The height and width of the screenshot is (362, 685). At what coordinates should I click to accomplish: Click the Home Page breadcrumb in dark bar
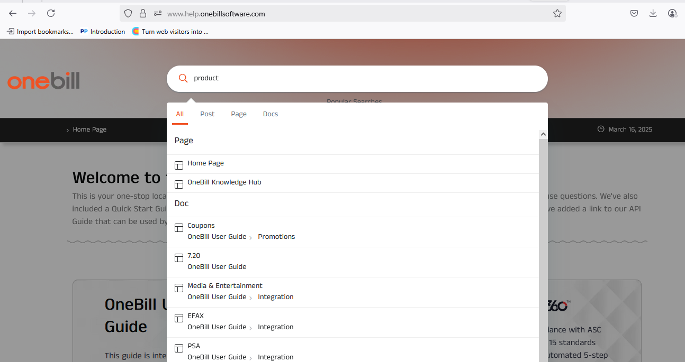(89, 129)
